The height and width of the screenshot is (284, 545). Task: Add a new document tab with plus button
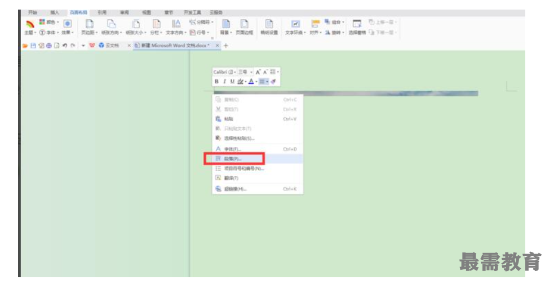(226, 46)
